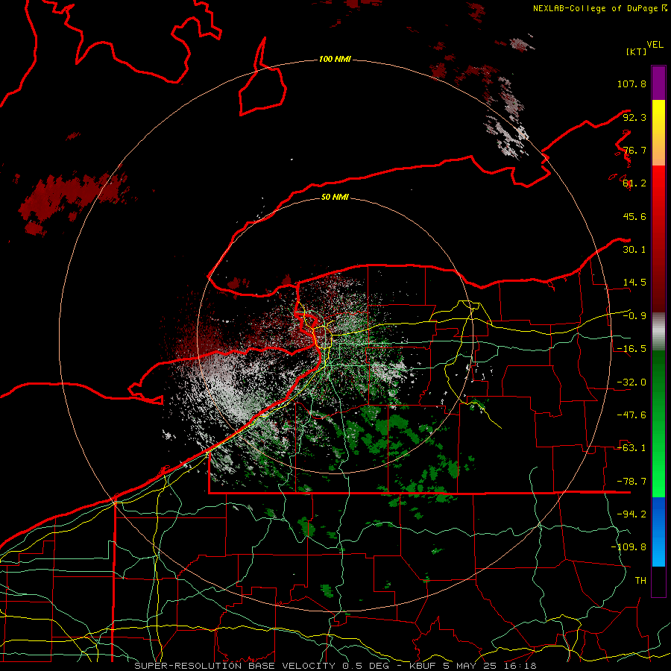This screenshot has width=671, height=671.
Task: Click the 107.8 legend value
Action: [631, 84]
